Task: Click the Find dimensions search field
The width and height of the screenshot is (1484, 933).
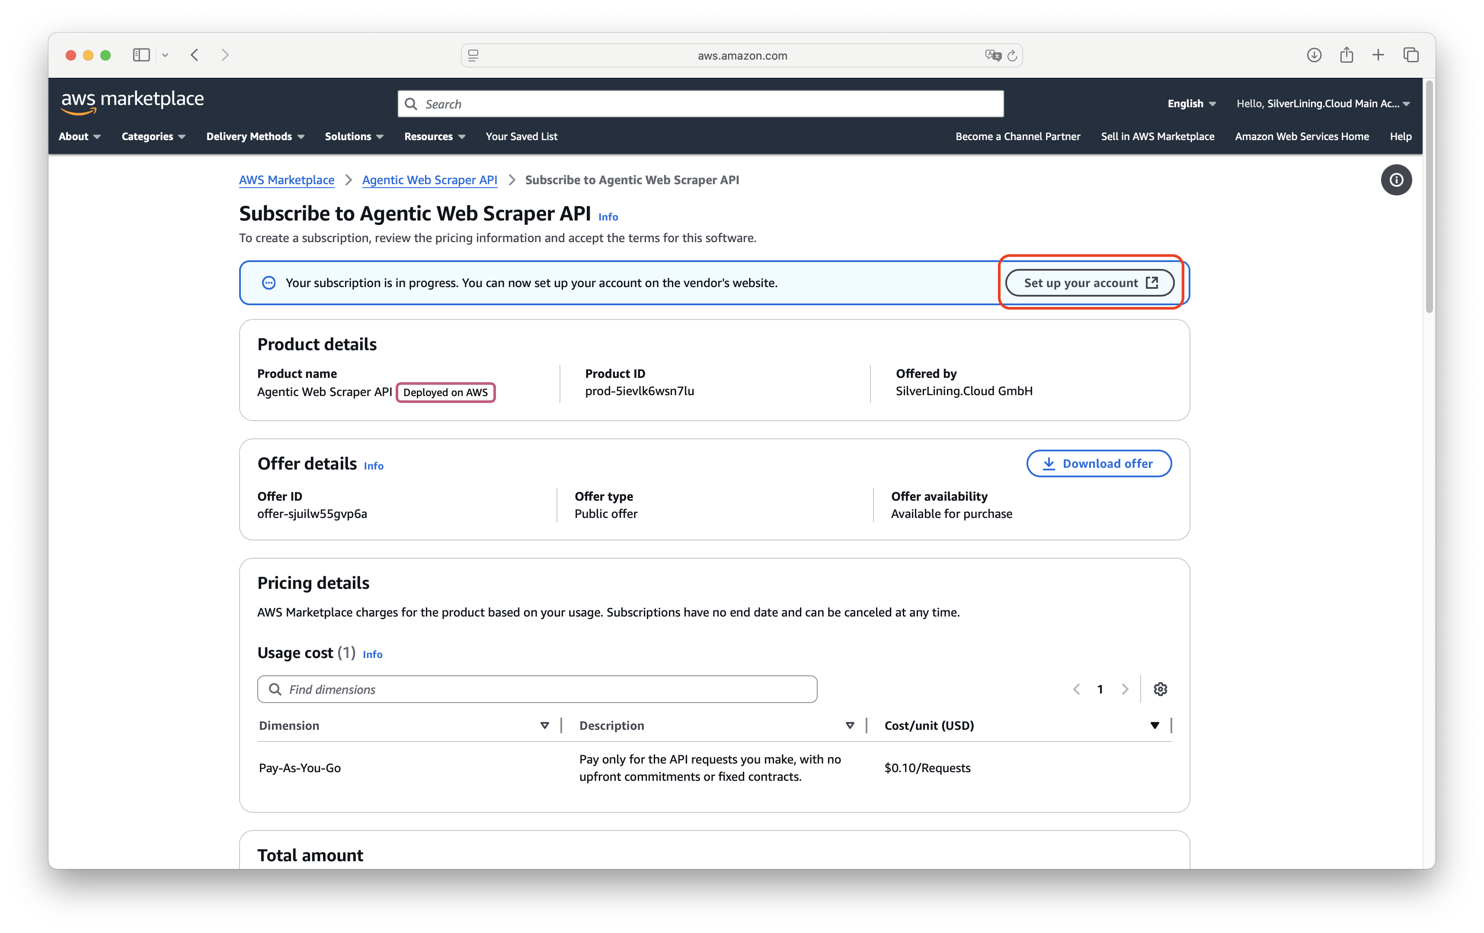Action: click(x=537, y=689)
